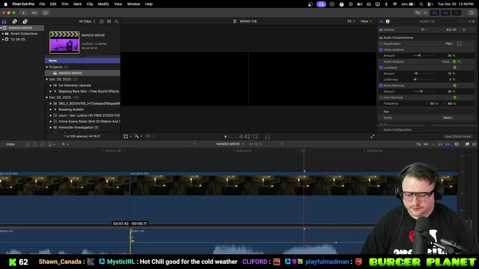This screenshot has height=269, width=479.
Task: Open the Photos and Audio sidebar
Action: coord(15,21)
